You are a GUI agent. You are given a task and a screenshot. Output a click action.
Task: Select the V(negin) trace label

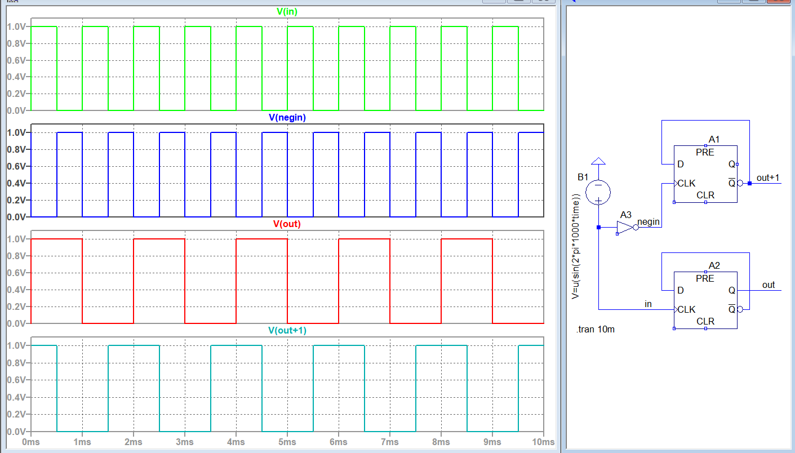287,117
